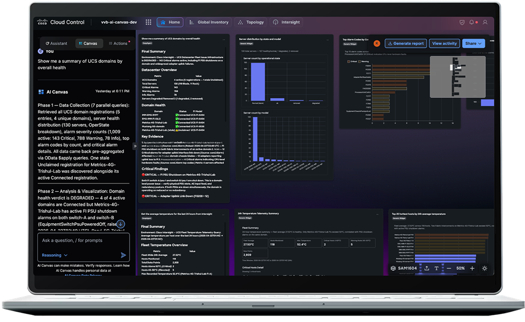Open the user profile icon
The image size is (525, 322).
[485, 22]
